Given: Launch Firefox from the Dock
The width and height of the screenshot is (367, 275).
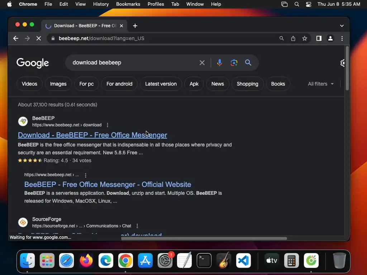Looking at the screenshot, I should point(86,261).
